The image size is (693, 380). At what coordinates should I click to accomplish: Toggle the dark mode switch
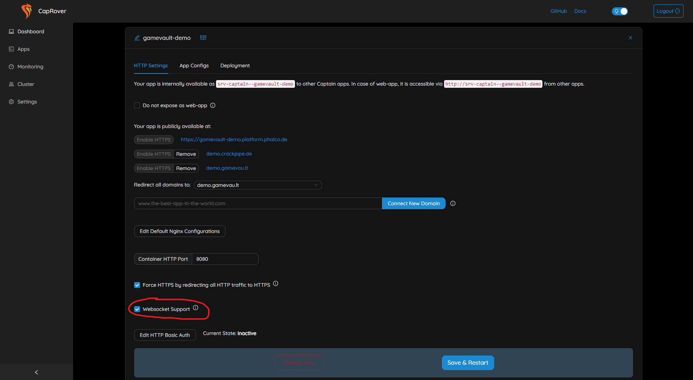tap(620, 11)
